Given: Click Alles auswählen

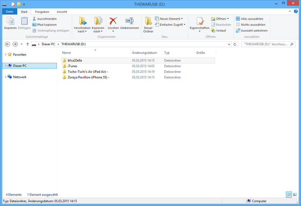Looking at the screenshot, I should coord(250,19).
